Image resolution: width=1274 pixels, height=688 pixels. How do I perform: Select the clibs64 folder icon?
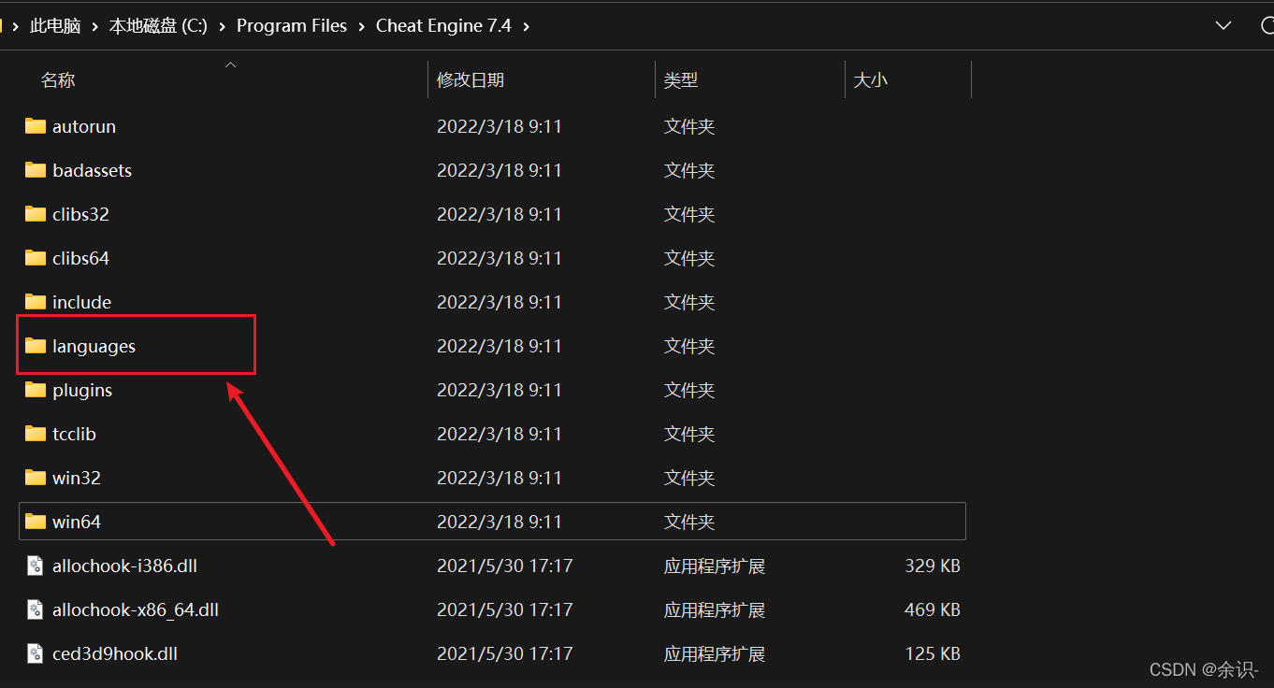coord(36,258)
